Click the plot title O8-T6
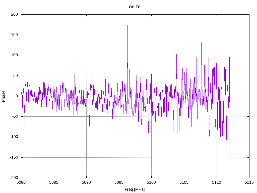257x193 pixels. [x=135, y=7]
